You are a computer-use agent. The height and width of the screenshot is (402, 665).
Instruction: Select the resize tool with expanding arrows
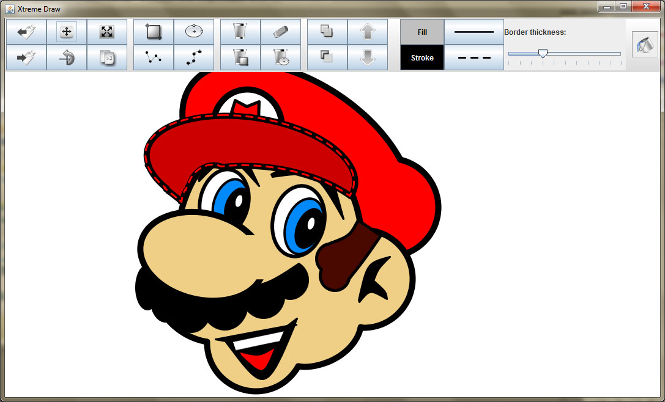(x=107, y=32)
